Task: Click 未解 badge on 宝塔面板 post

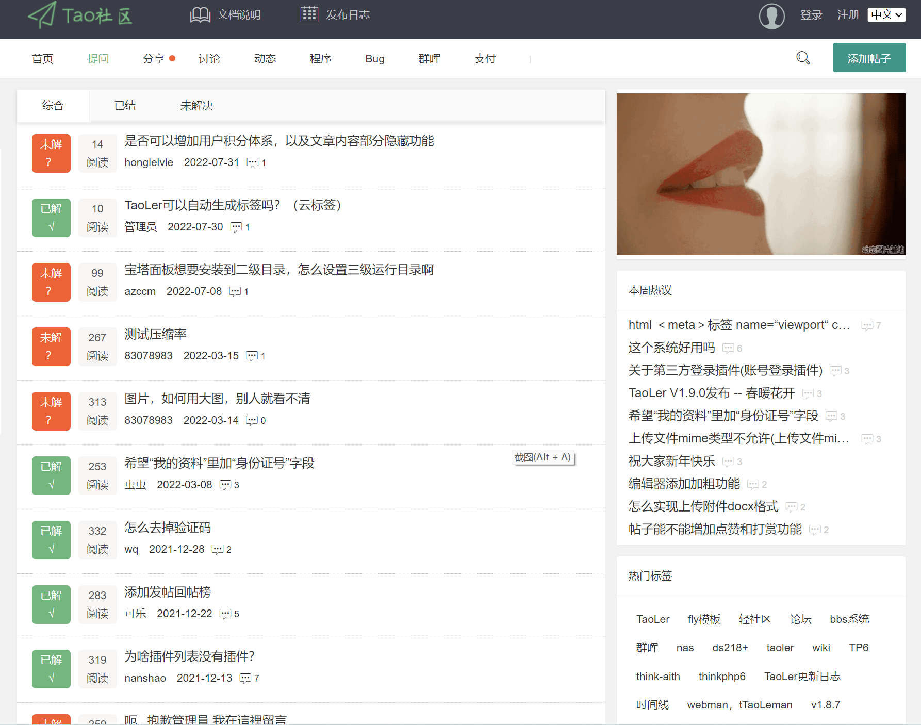Action: coord(51,282)
